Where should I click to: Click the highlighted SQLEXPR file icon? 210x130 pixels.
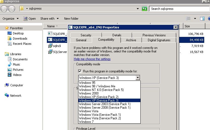tap(50, 40)
